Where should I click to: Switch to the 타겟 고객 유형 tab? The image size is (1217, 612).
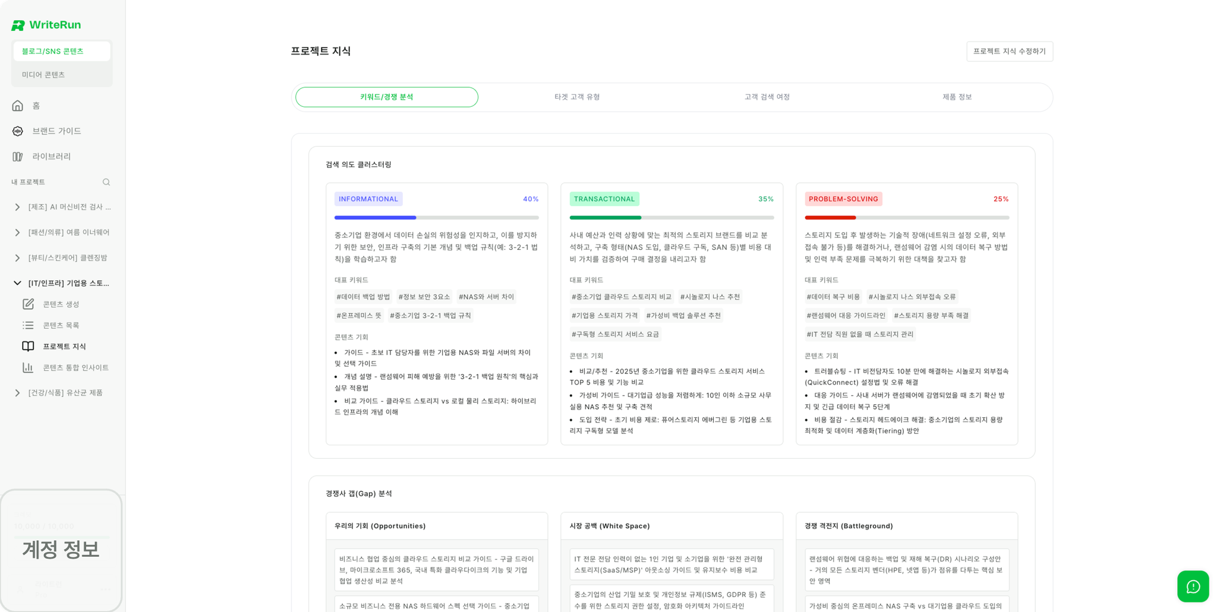577,97
